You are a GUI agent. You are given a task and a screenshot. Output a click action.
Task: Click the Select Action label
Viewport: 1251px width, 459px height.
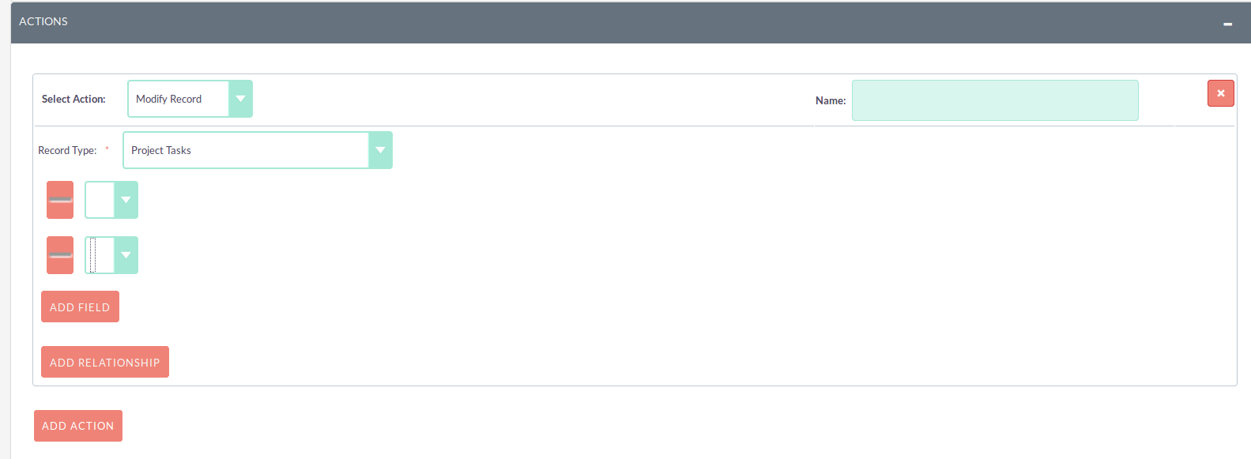click(x=73, y=99)
